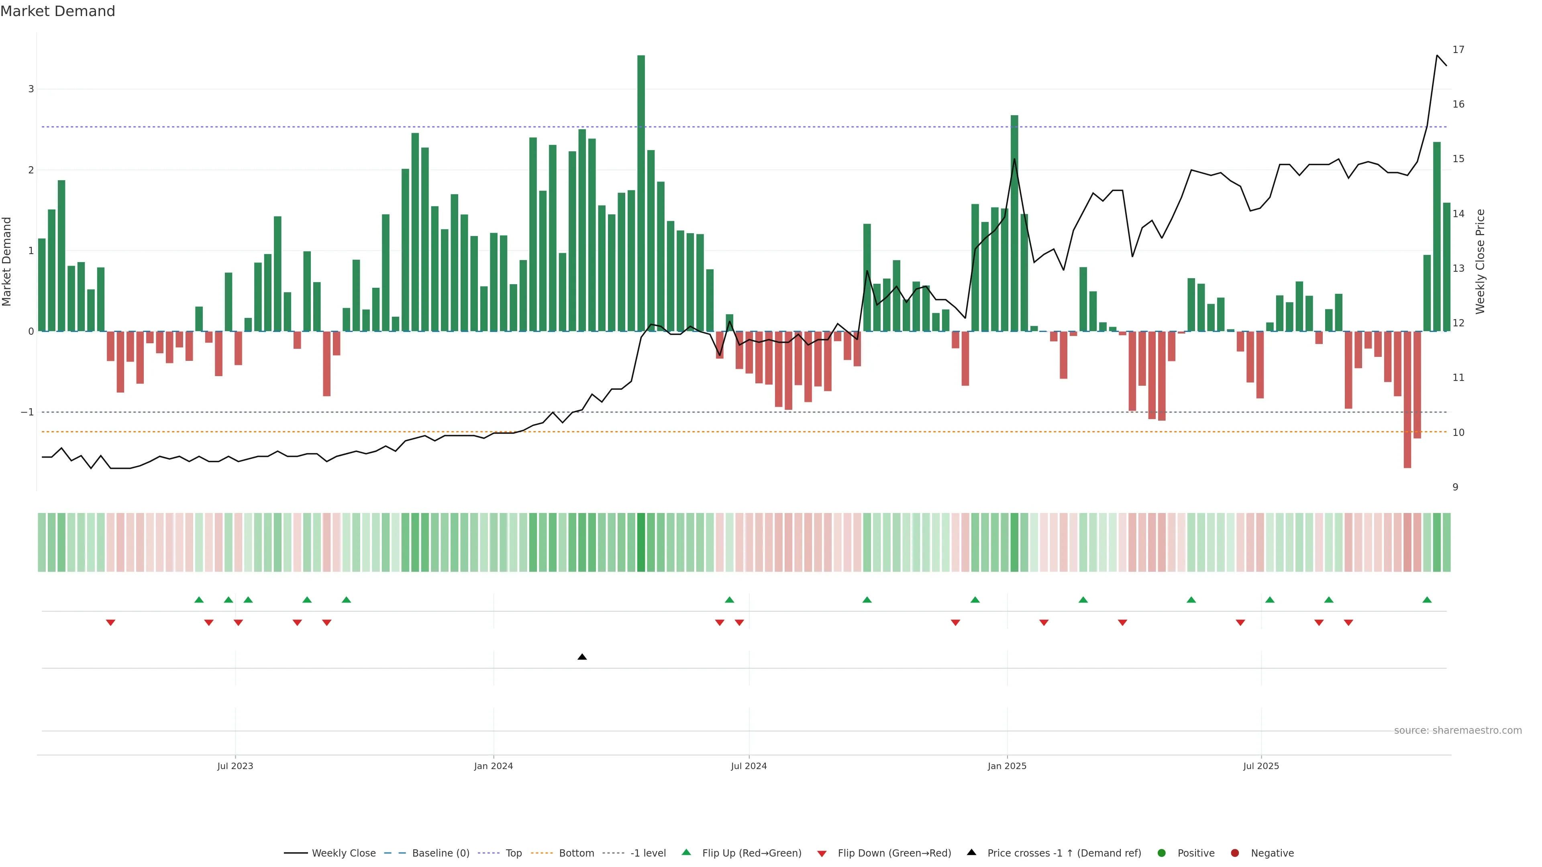Click the Flip Up green triangle legend icon
This screenshot has width=1542, height=867.
tap(687, 853)
